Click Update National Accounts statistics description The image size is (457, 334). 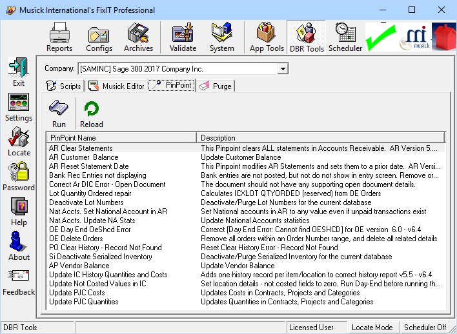point(255,221)
